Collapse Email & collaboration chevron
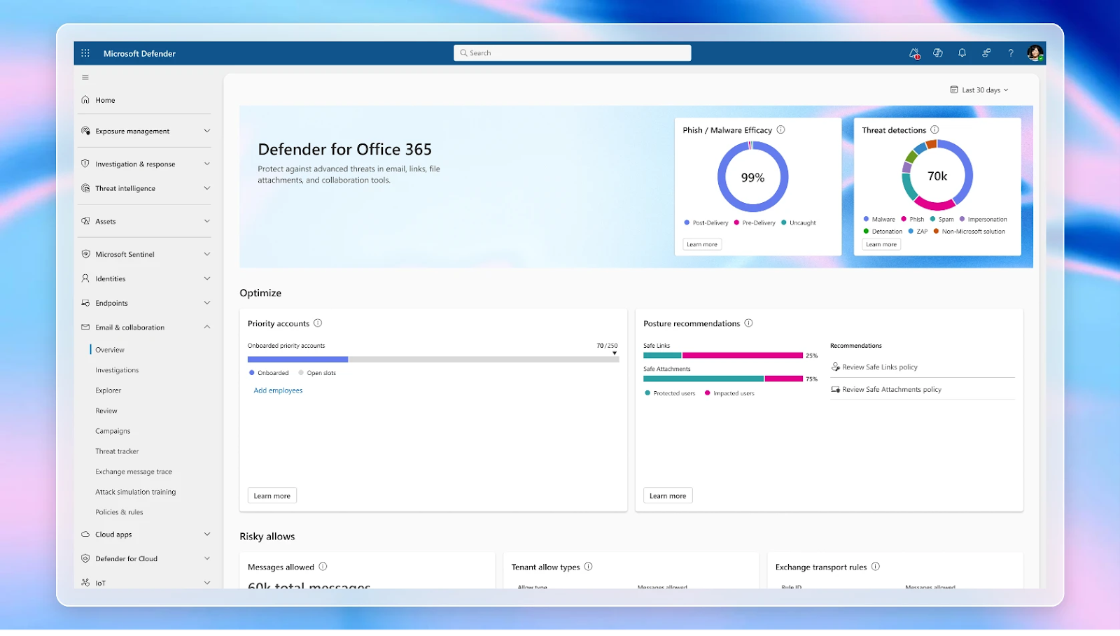This screenshot has height=636, width=1120. click(x=206, y=327)
